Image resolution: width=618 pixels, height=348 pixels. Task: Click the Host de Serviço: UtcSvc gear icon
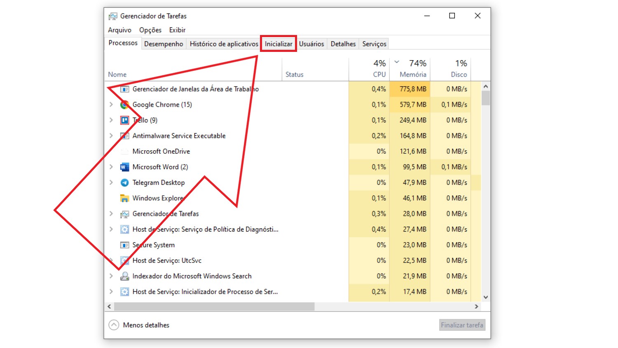[124, 261]
